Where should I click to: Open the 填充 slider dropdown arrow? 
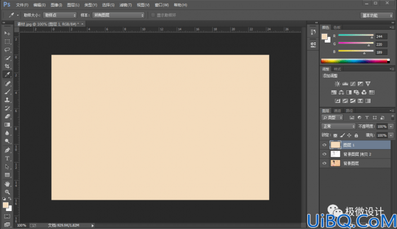(391, 136)
